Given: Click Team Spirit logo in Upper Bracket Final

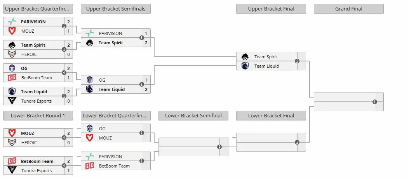Looking at the screenshot, I should (x=245, y=57).
